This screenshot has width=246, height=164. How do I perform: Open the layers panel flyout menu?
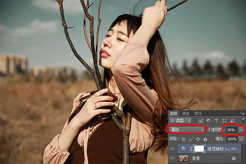242,113
